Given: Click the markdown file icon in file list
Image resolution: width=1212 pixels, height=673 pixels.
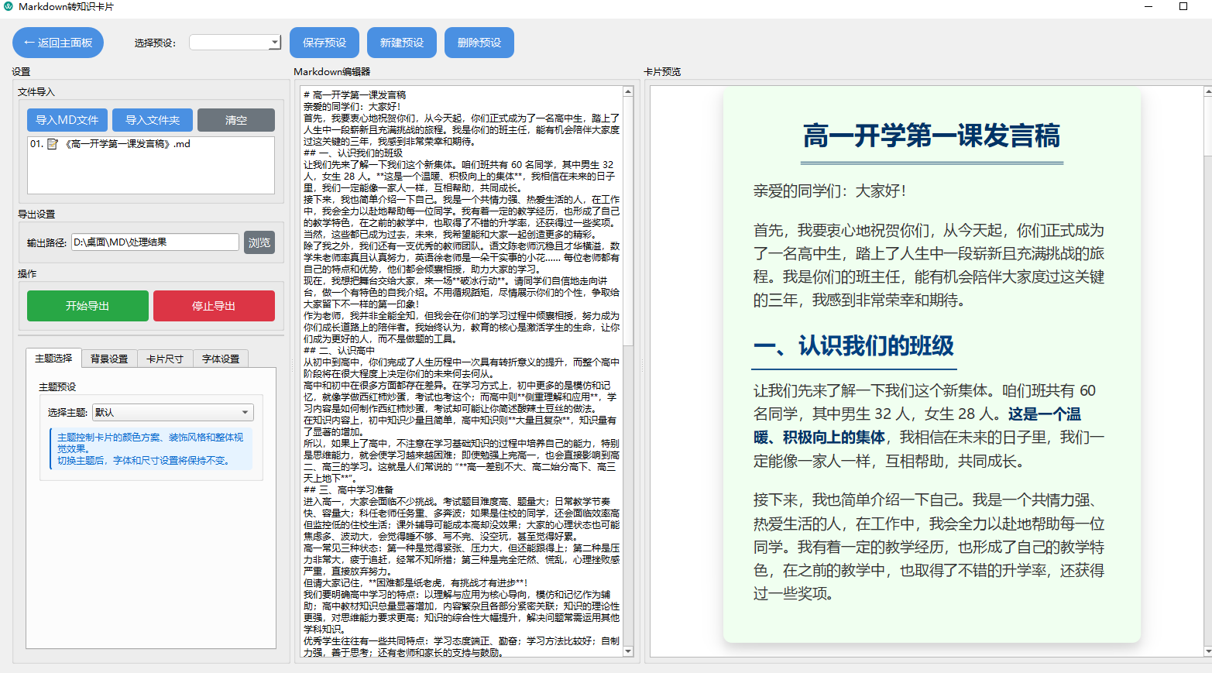Looking at the screenshot, I should (53, 144).
